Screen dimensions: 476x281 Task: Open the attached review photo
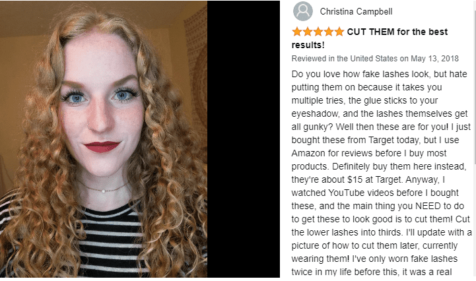(x=104, y=139)
